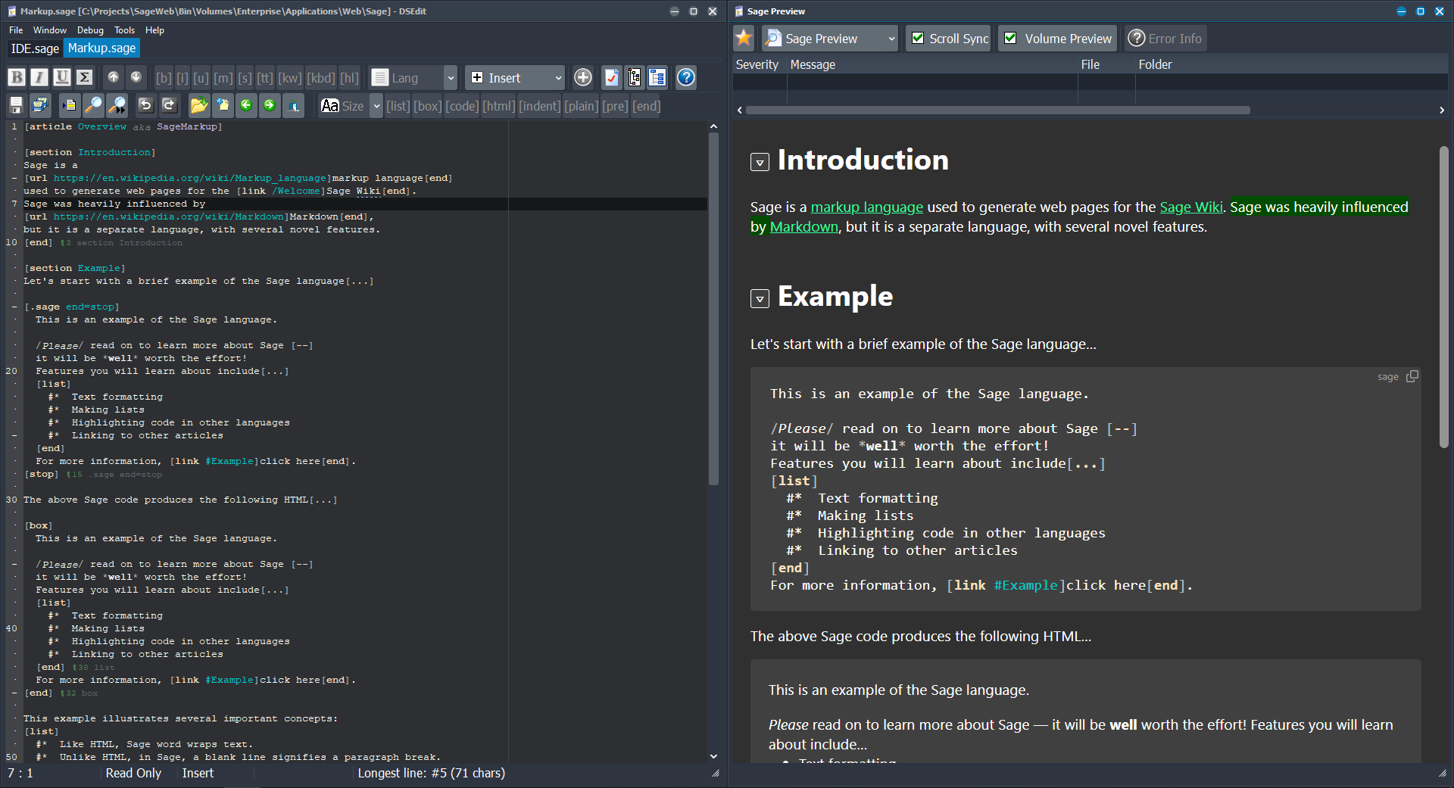1454x788 pixels.
Task: Click the Error Info button
Action: click(1165, 38)
